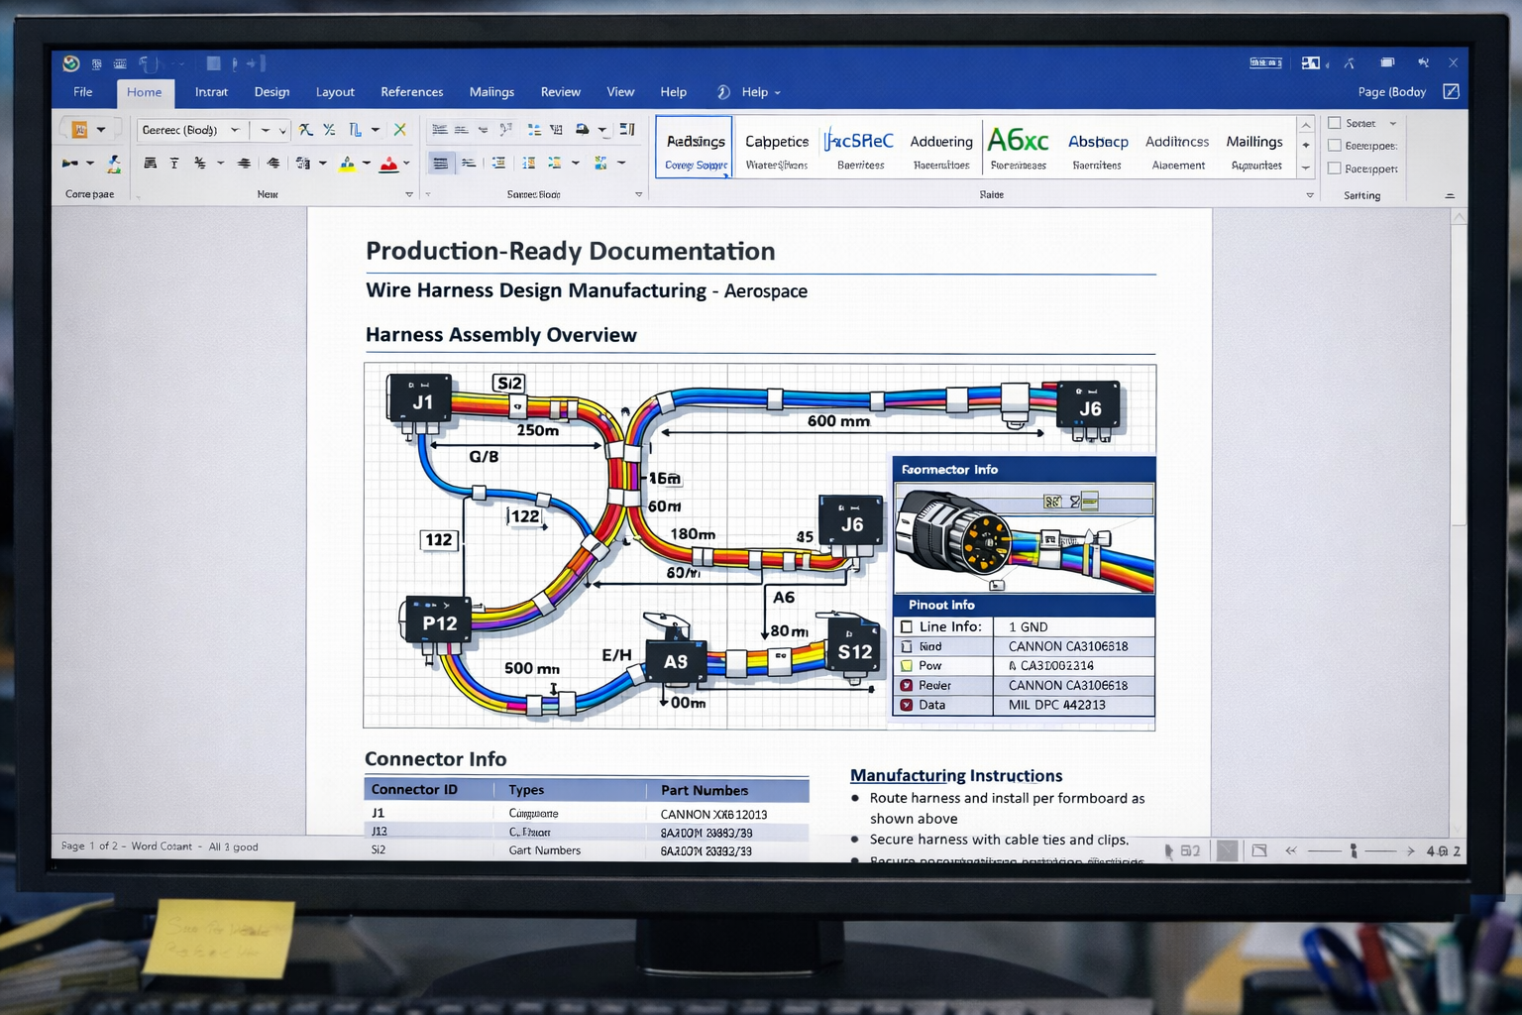Screen dimensions: 1522x1015
Task: Open the View tab
Action: pyautogui.click(x=620, y=92)
